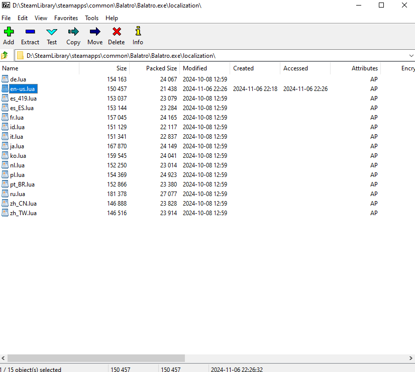Click the file icon next to es_ES.lua
This screenshot has width=415, height=372.
(5, 108)
